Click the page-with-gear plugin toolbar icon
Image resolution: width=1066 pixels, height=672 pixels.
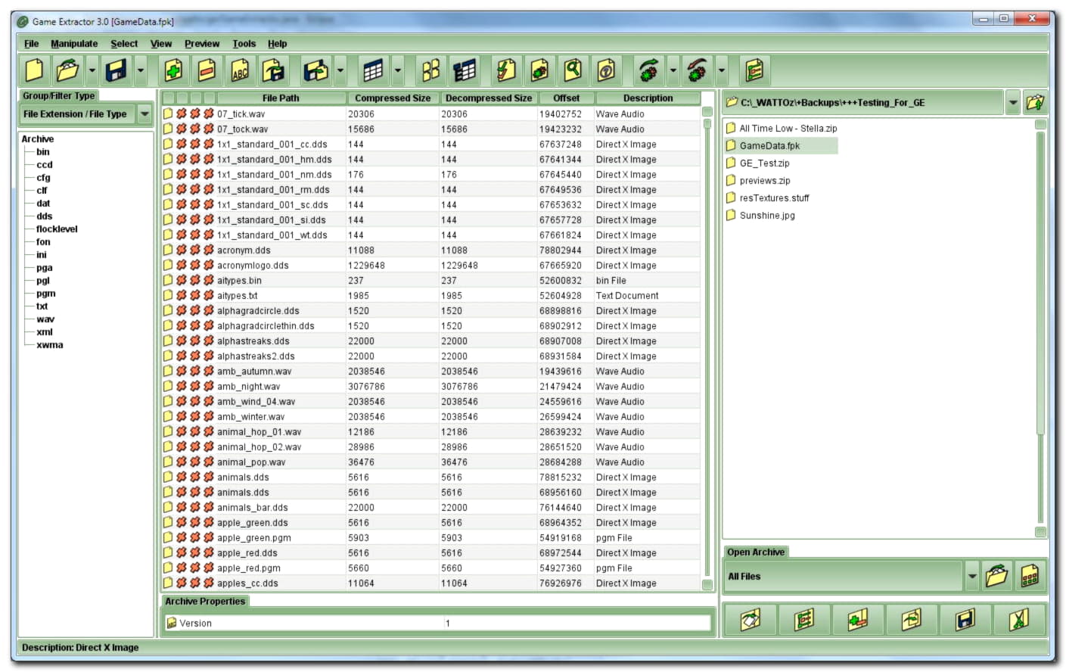tap(539, 70)
